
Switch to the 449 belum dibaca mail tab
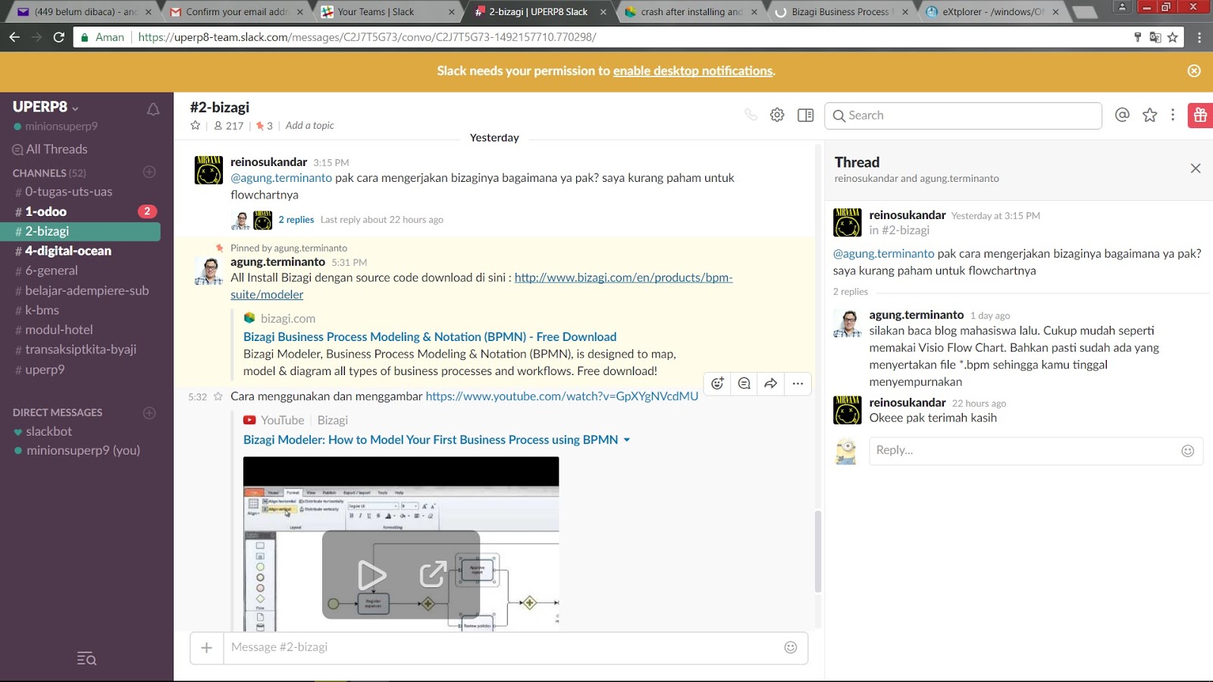[x=84, y=11]
